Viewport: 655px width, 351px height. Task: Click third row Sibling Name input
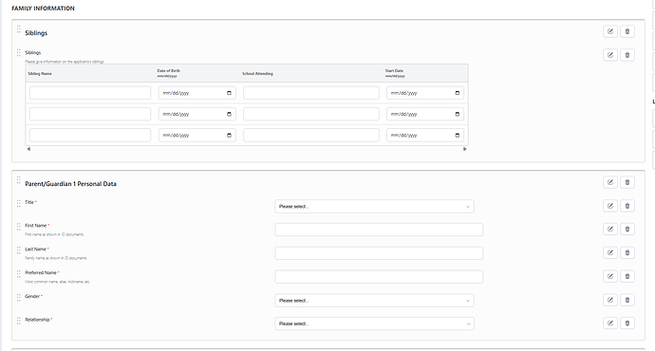pos(90,136)
